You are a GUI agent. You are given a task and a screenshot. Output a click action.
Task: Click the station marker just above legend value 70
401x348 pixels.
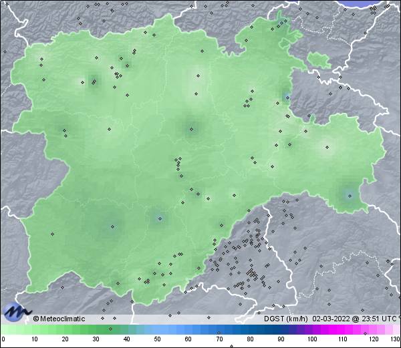point(219,333)
